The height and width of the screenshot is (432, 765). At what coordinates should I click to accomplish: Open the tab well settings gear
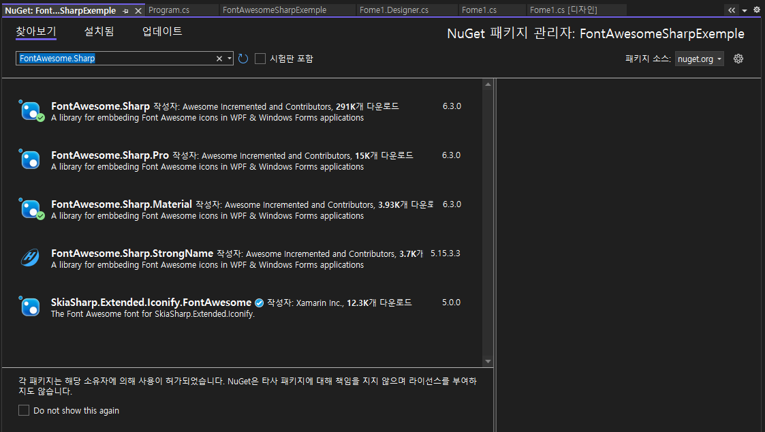[x=757, y=10]
